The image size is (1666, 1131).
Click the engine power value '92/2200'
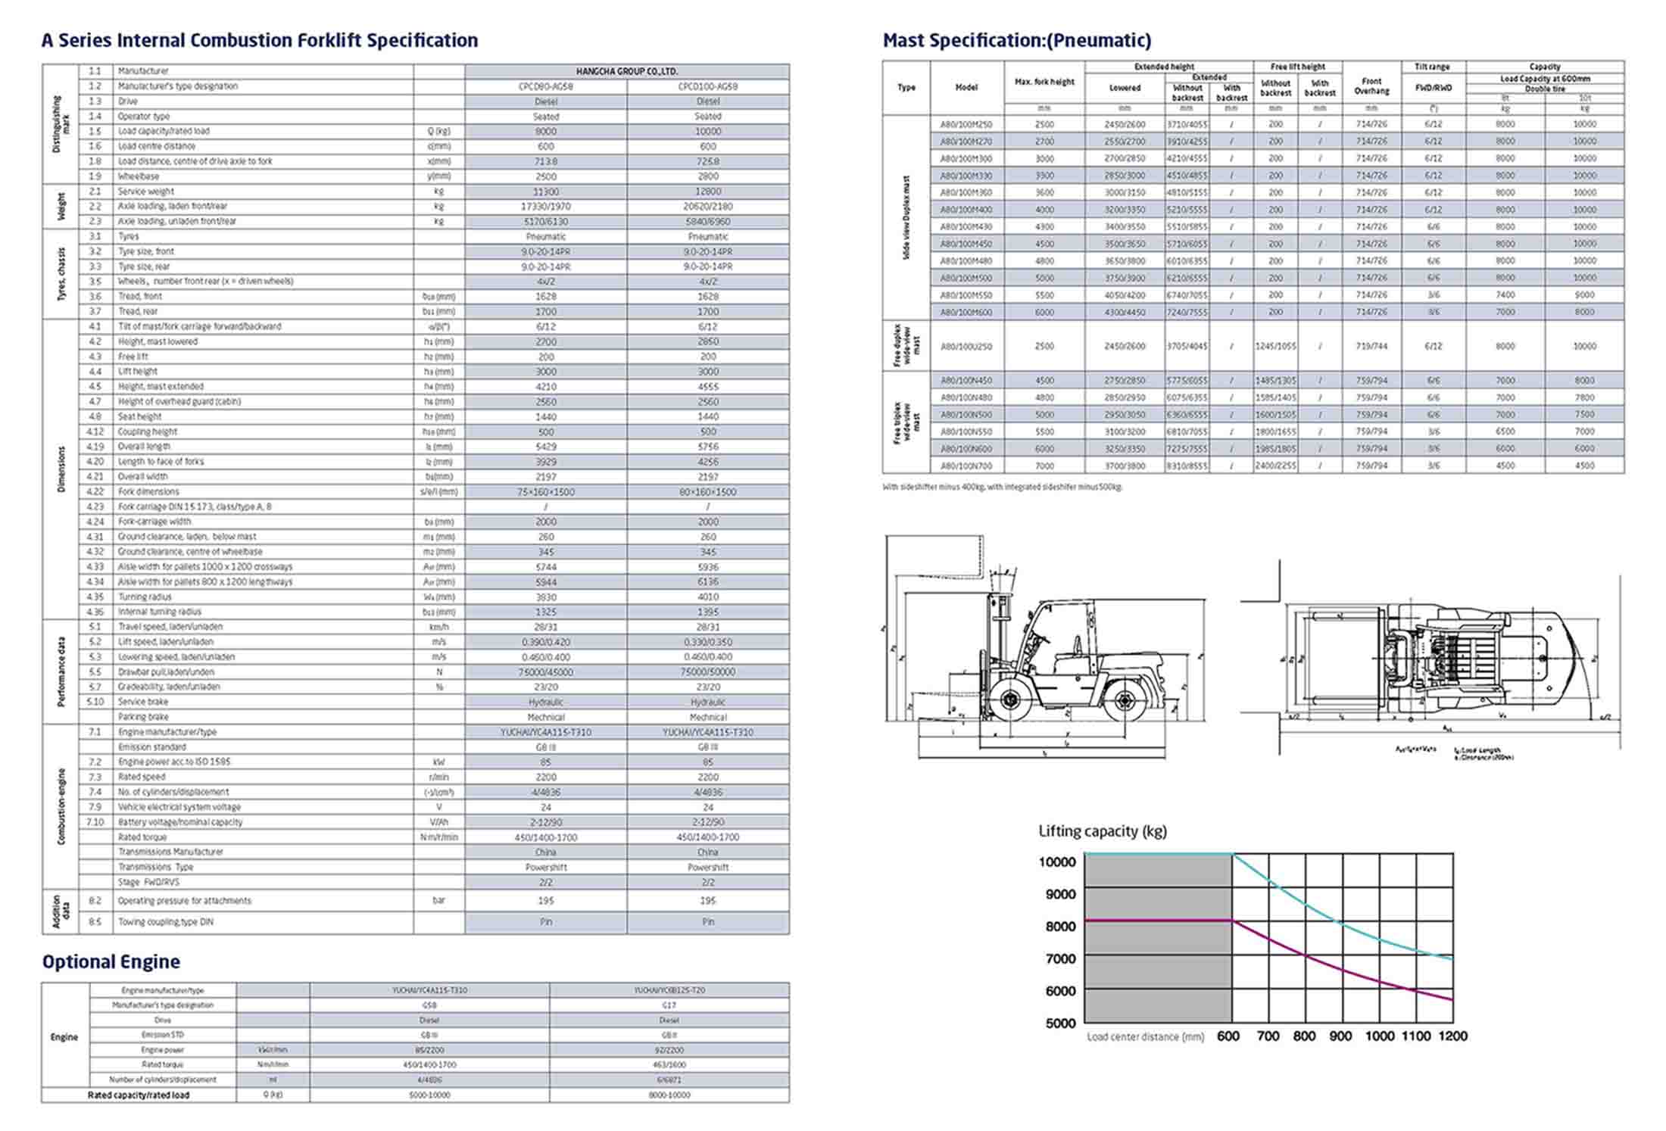(x=669, y=1050)
